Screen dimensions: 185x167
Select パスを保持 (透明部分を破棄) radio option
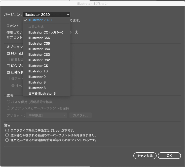8,102
